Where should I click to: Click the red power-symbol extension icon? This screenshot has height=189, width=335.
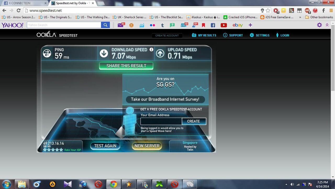pos(315,10)
